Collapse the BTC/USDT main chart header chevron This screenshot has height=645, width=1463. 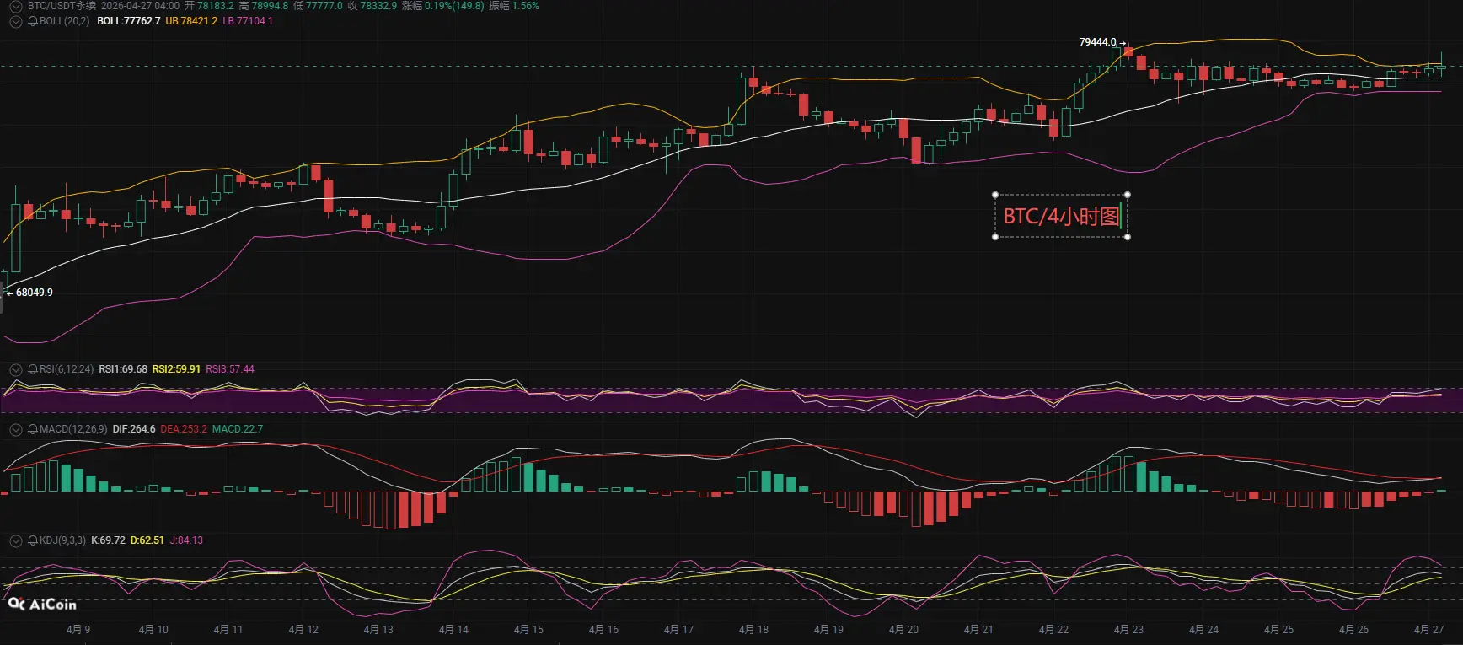click(15, 6)
